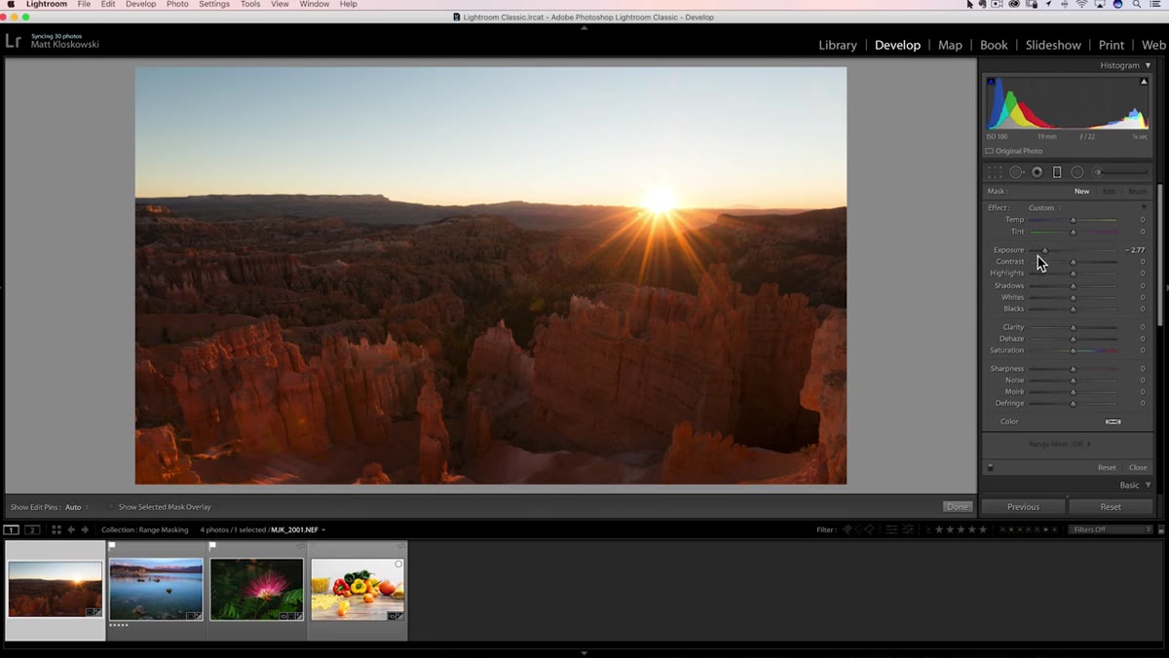Click the Color swatch box

tap(1112, 421)
